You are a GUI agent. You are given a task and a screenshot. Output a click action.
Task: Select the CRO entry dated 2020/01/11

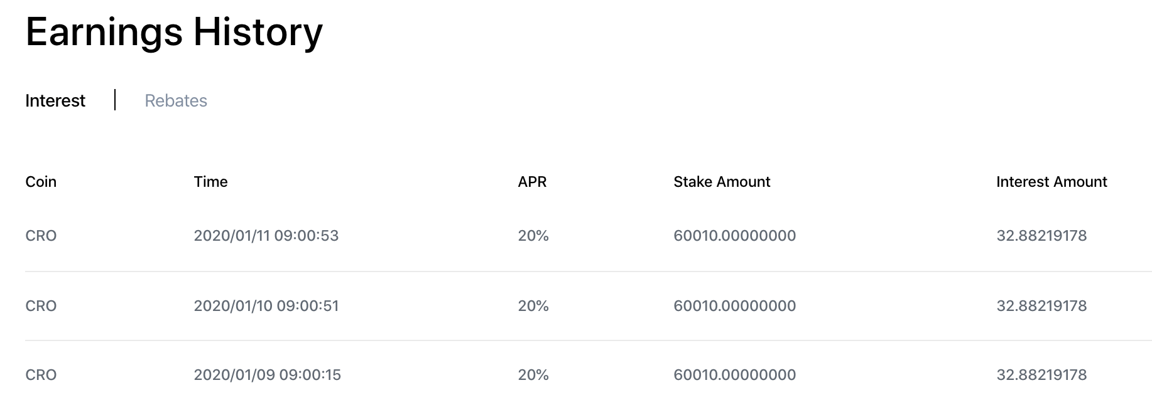click(589, 236)
